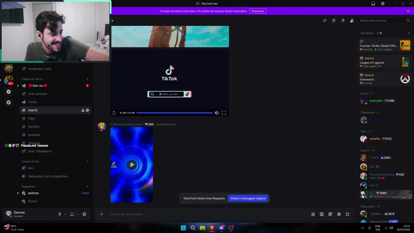Open headphone output options dropdown arrow
The height and width of the screenshot is (233, 414).
pyautogui.click(x=77, y=214)
